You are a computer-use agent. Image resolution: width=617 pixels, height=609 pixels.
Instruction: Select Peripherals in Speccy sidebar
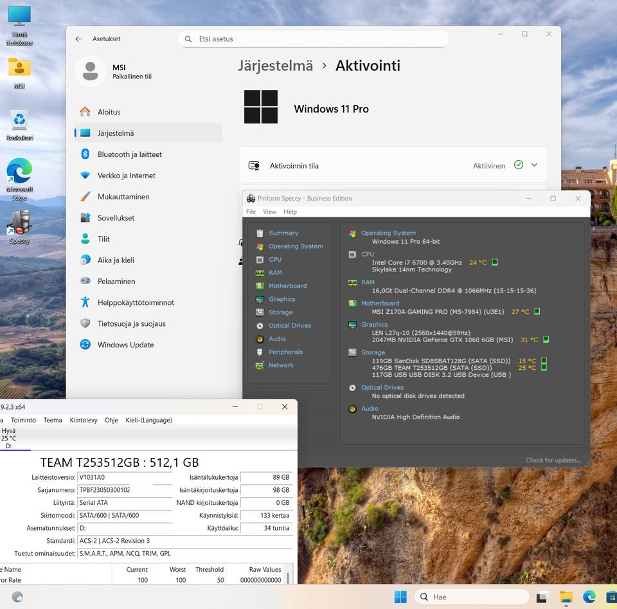(285, 352)
